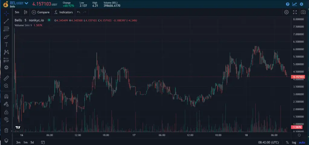Toggle hide all drawings eye icon

click(6, 119)
